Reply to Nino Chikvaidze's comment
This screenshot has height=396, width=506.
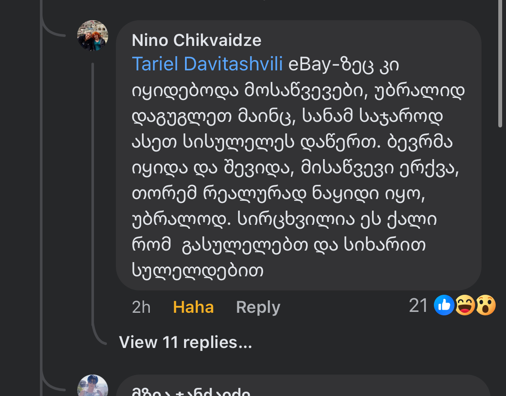click(258, 307)
